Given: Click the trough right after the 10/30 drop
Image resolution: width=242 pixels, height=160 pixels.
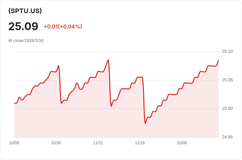Looking at the screenshot, I should point(61,103).
